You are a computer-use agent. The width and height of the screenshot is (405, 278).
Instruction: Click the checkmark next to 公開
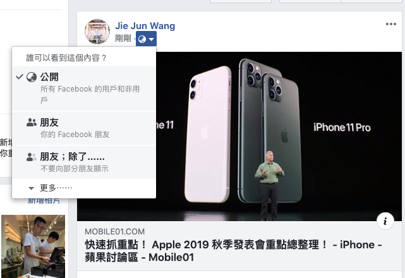[20, 76]
